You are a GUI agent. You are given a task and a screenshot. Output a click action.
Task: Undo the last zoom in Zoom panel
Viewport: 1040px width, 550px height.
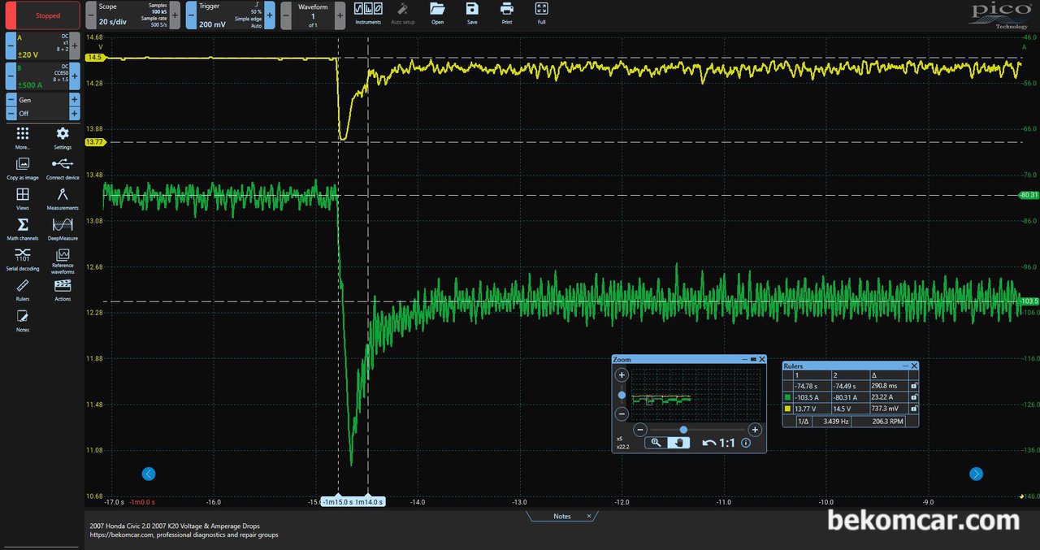(x=708, y=442)
